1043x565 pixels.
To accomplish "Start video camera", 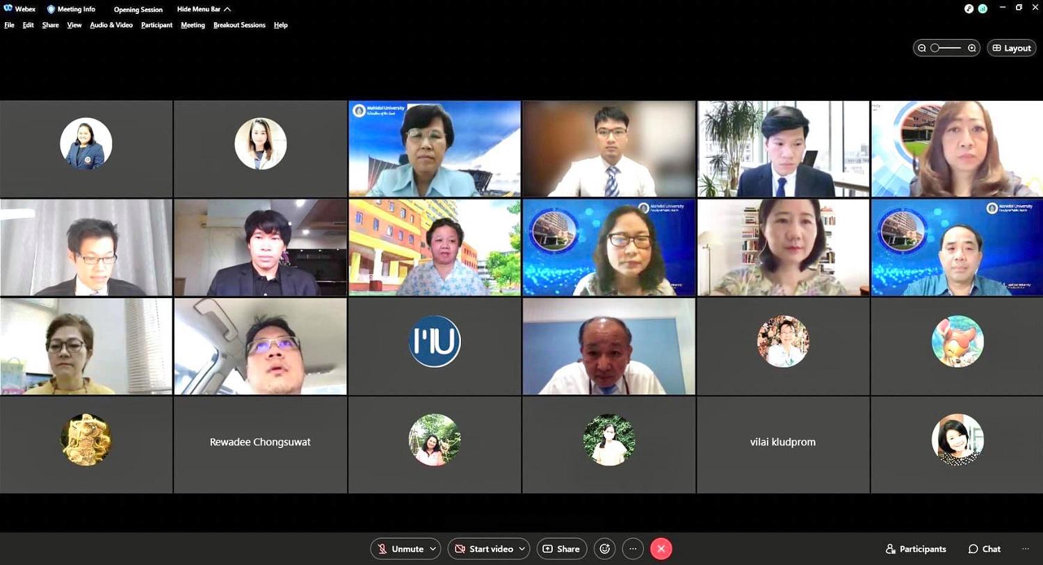I will click(x=483, y=549).
